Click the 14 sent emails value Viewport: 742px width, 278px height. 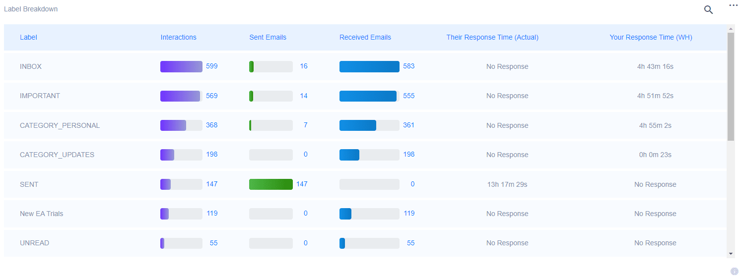[x=304, y=96]
